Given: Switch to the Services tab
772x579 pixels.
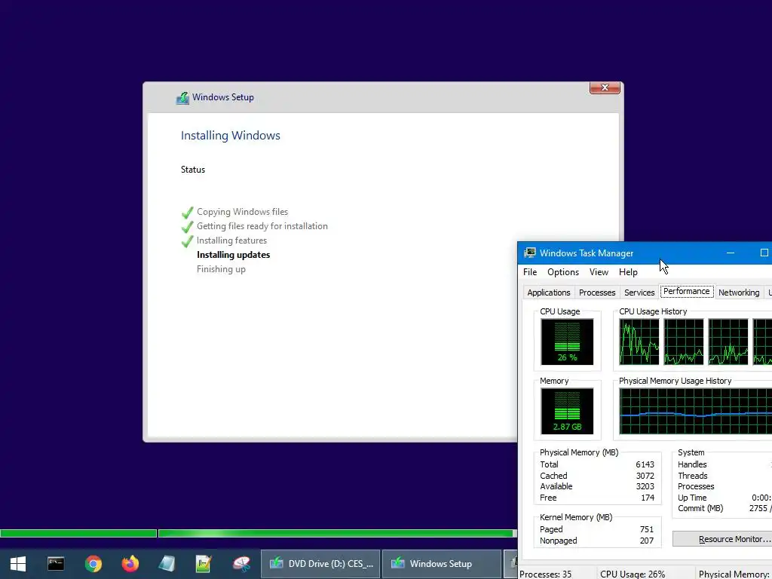Looking at the screenshot, I should coord(639,293).
